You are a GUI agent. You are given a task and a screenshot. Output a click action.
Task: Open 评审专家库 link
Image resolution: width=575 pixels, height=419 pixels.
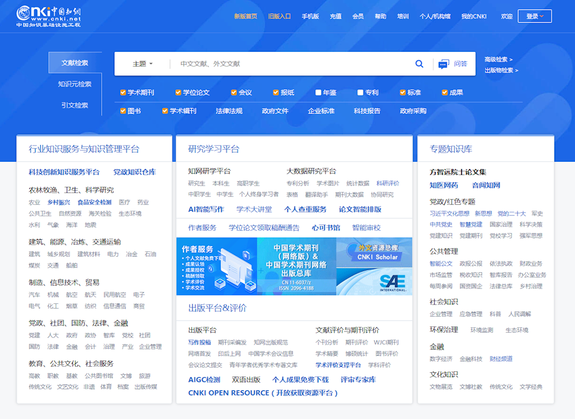click(x=358, y=380)
